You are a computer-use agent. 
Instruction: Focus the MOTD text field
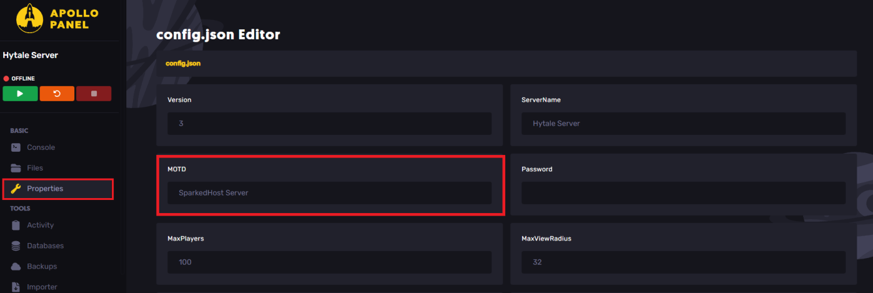[x=329, y=193]
